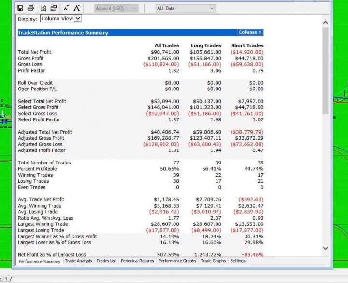
Task: Click the Adjusted Total Net Profit label
Action: pyautogui.click(x=45, y=132)
